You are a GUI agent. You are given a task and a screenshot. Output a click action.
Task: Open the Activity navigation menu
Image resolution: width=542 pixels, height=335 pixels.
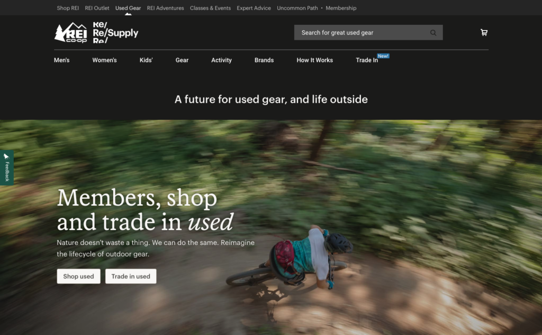click(222, 60)
